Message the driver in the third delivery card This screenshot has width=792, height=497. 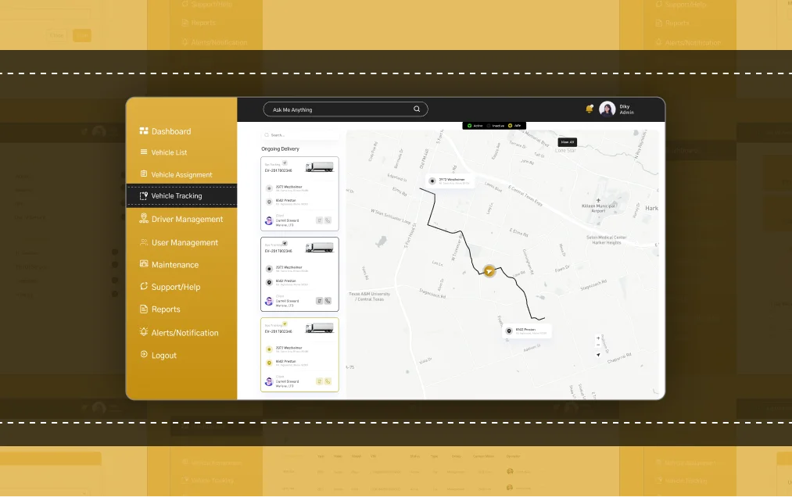pyautogui.click(x=319, y=381)
